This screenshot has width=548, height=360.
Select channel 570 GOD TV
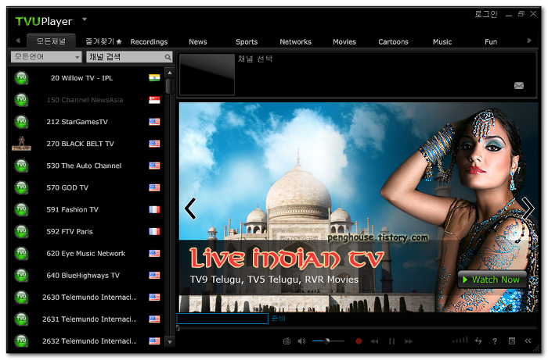click(x=88, y=188)
